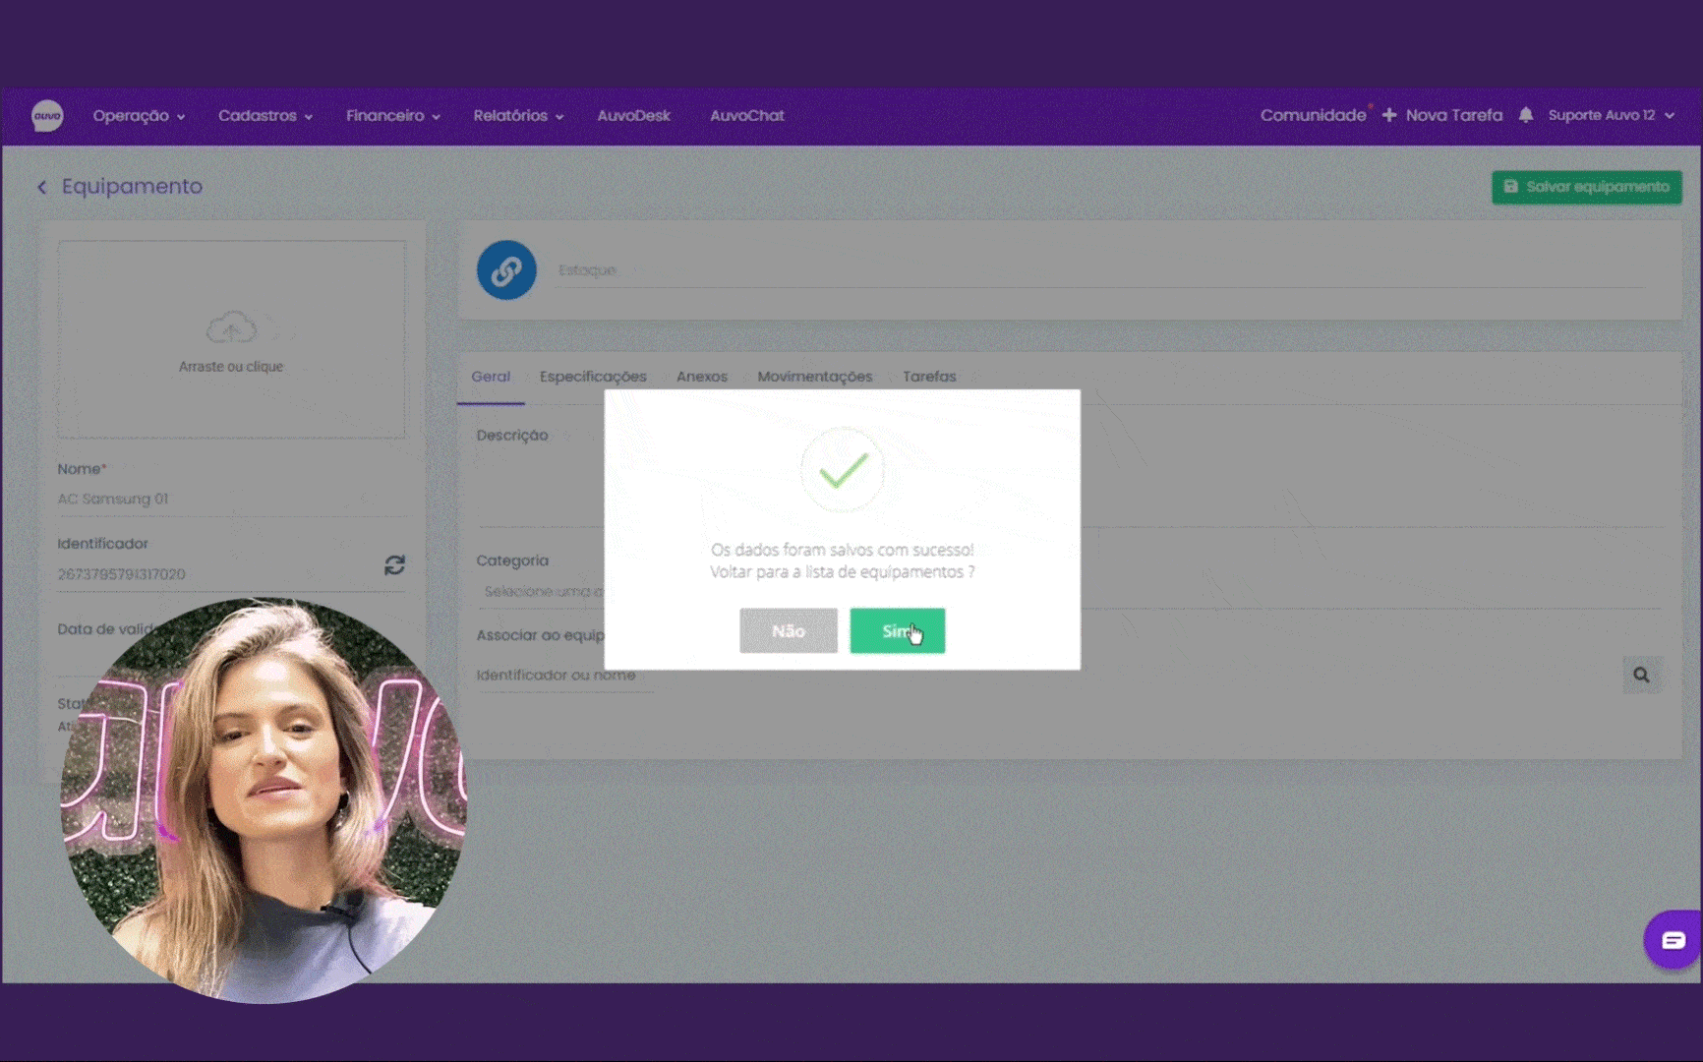The height and width of the screenshot is (1062, 1703).
Task: Confirm with the Sim button
Action: click(897, 631)
